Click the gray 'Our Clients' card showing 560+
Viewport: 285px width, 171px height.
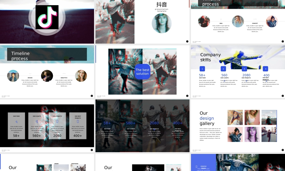[x=37, y=126]
